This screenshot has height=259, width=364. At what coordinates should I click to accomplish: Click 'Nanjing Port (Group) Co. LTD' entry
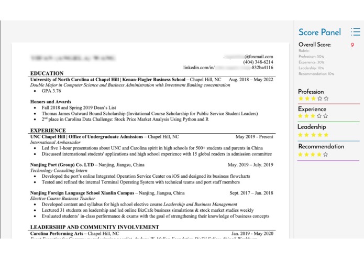62,165
